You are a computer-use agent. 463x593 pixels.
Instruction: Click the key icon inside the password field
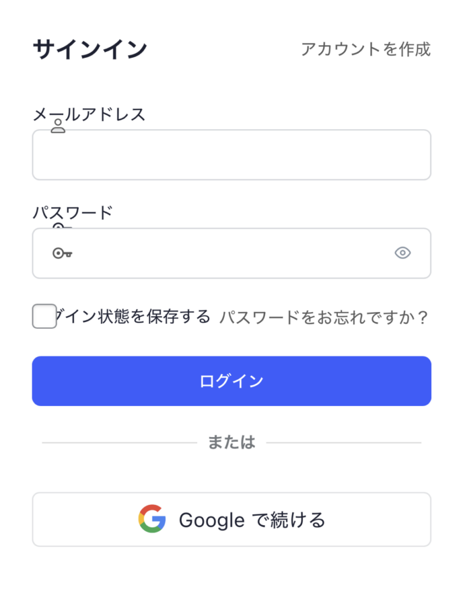[62, 253]
